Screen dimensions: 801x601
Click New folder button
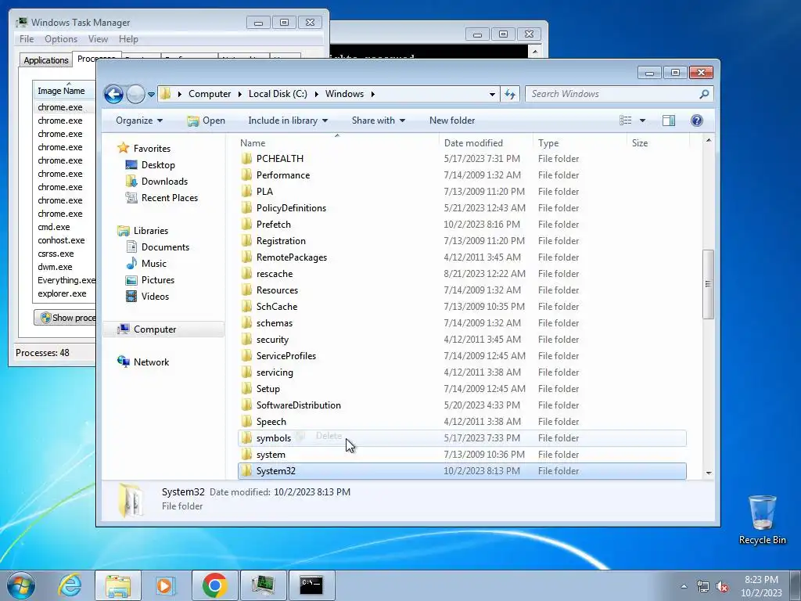pos(452,121)
